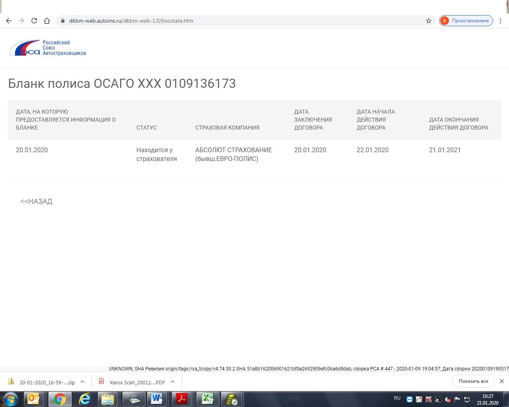
Task: Open the browser home page icon
Action: [47, 21]
